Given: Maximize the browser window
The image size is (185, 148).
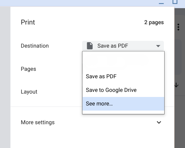Looking at the screenshot, I should click(175, 2).
